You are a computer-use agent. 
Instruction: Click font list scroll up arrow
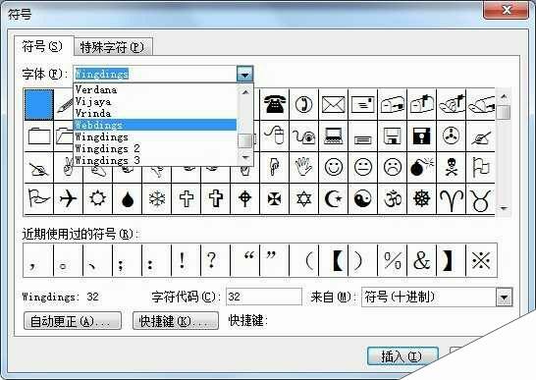pyautogui.click(x=245, y=92)
